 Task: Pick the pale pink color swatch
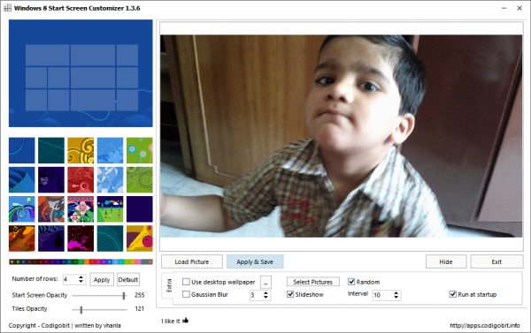click(139, 261)
